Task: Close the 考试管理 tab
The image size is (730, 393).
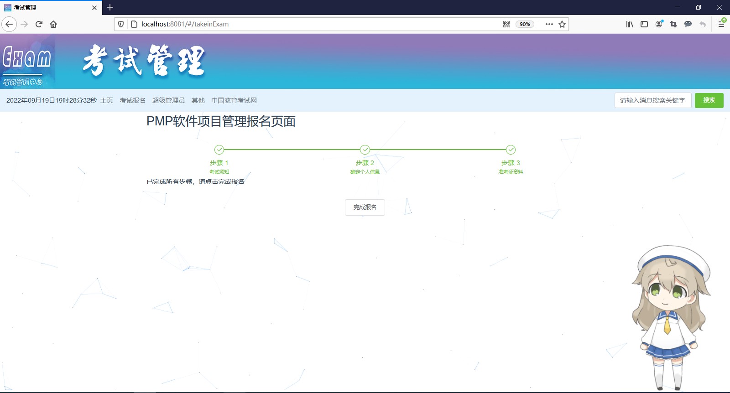Action: pyautogui.click(x=94, y=8)
